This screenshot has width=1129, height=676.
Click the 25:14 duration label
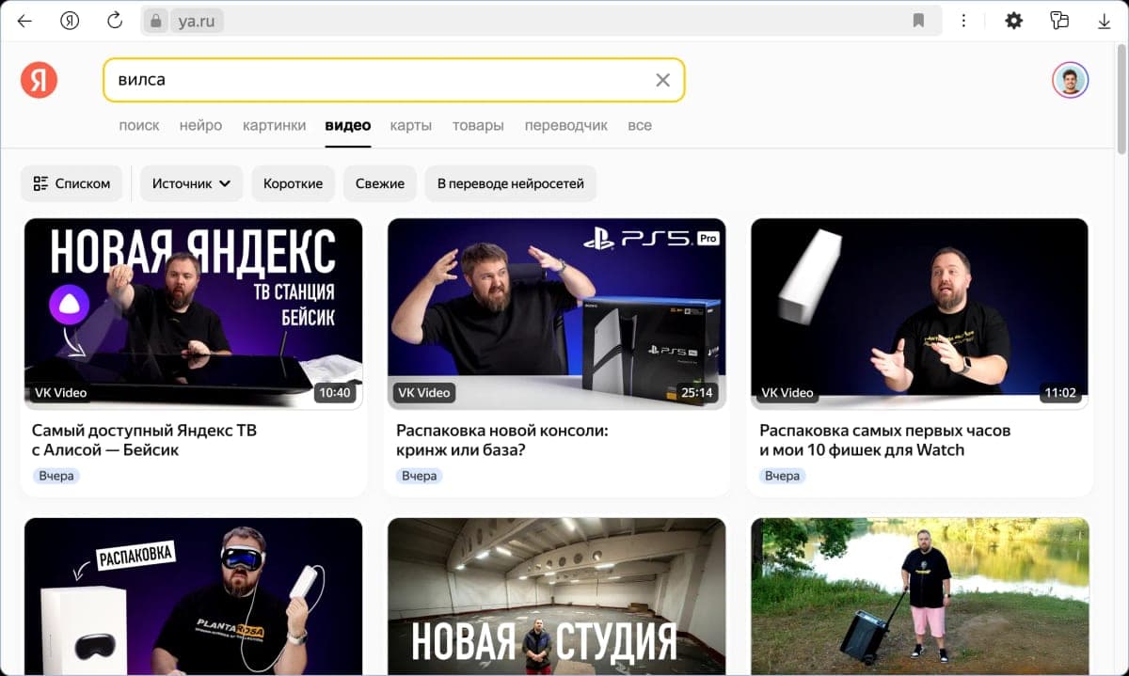(697, 392)
